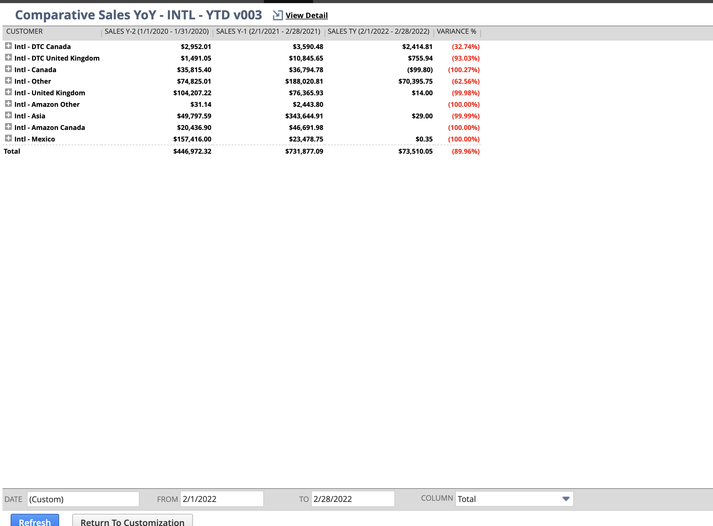Image resolution: width=713 pixels, height=526 pixels.
Task: Open the View Detail export icon
Action: click(278, 15)
